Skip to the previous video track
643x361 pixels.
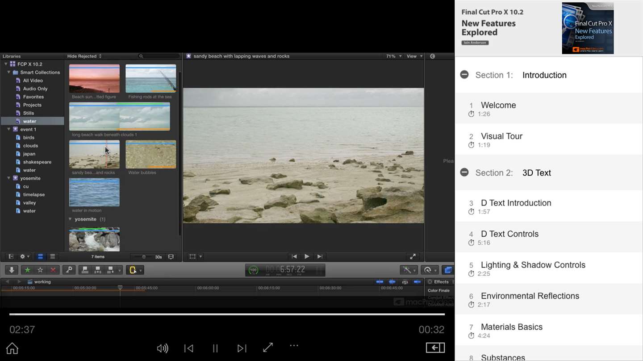point(189,348)
